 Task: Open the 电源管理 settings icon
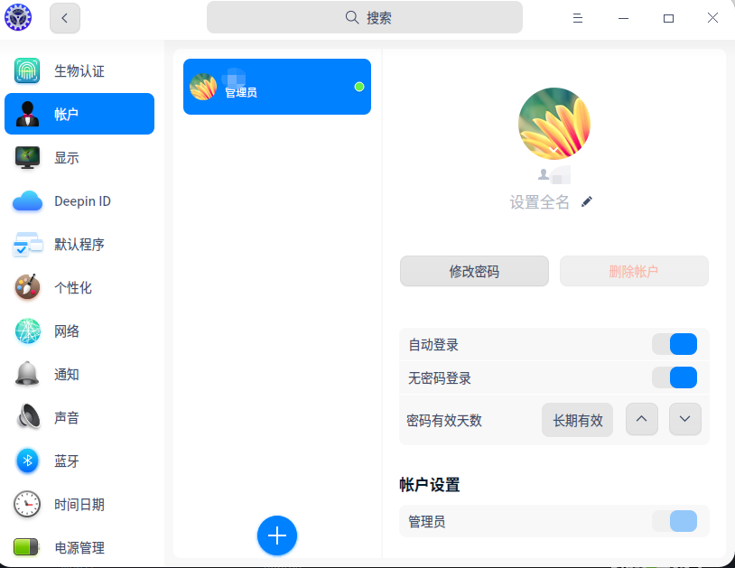click(27, 547)
